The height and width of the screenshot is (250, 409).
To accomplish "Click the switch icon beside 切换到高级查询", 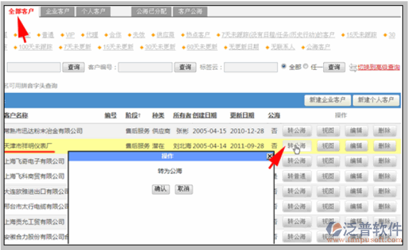I will tap(353, 67).
